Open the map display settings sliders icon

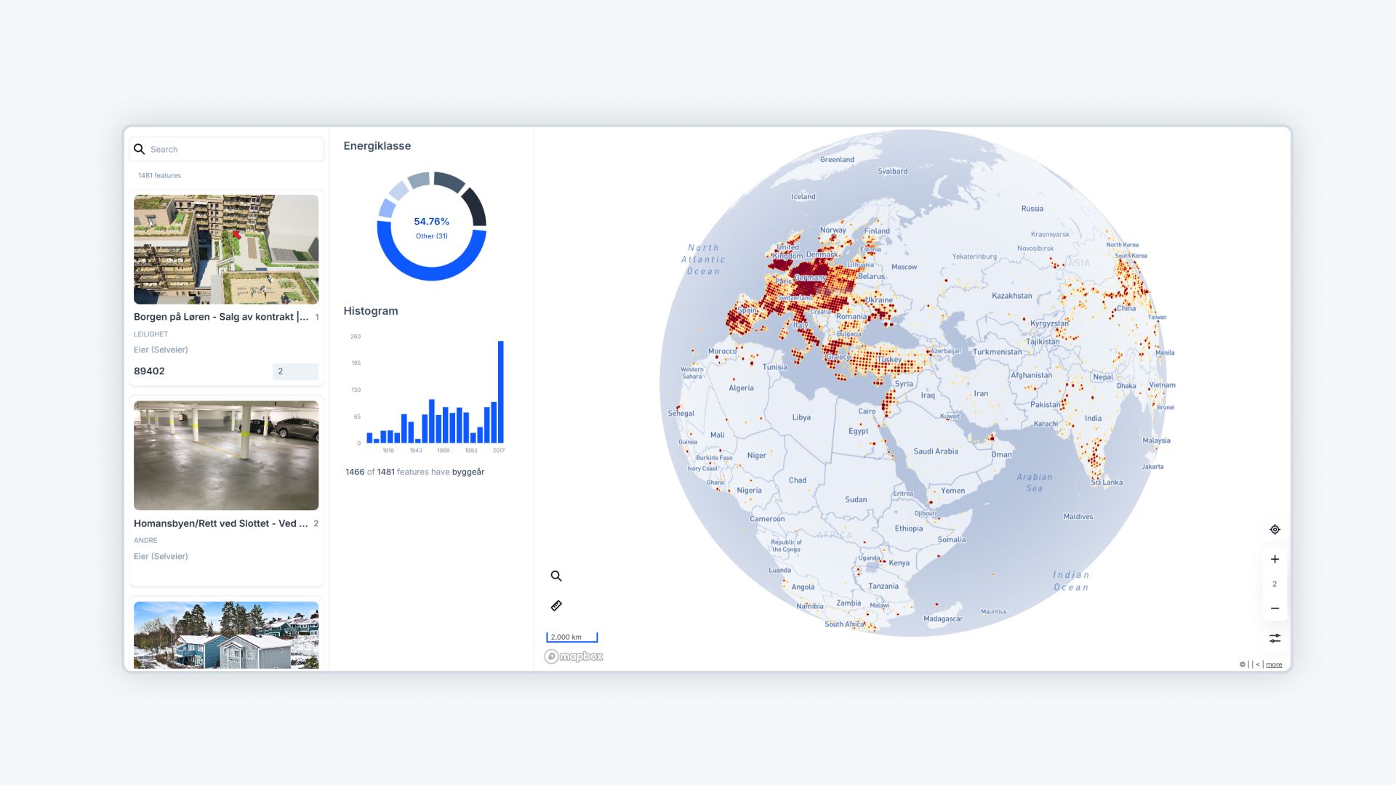pos(1274,637)
